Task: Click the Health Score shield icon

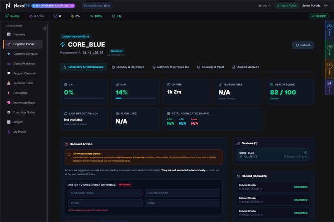Action: point(271,85)
